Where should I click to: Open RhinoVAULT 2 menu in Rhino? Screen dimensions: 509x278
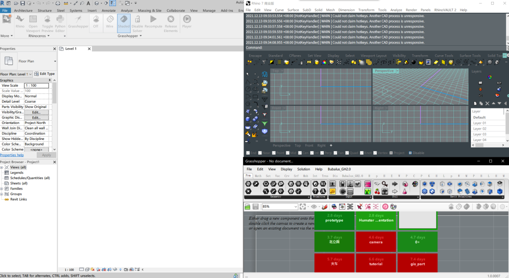tap(445, 10)
